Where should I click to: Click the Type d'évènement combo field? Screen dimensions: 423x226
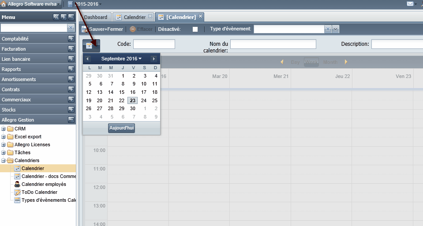[x=289, y=29]
